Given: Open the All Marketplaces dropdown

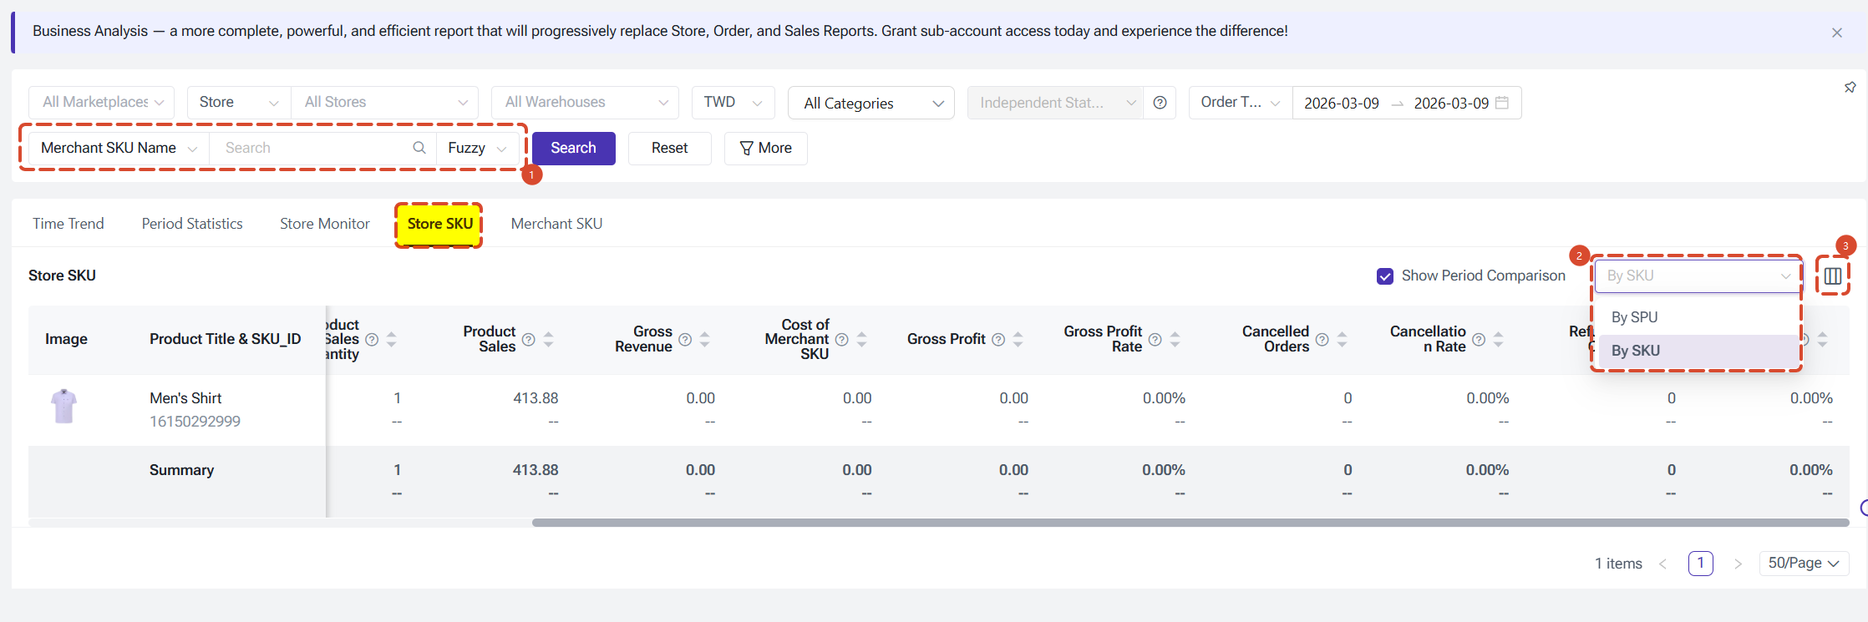Looking at the screenshot, I should pos(102,102).
